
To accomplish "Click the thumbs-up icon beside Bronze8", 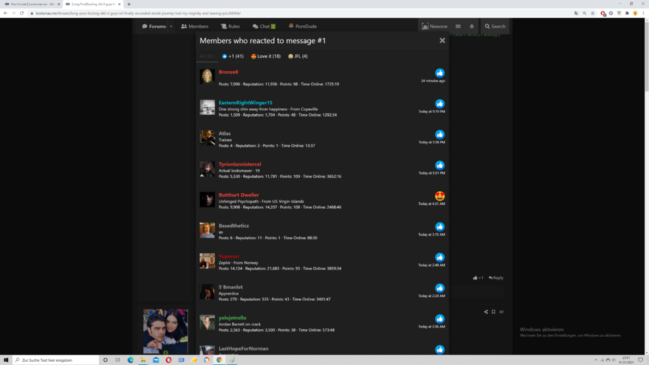I will coord(439,73).
